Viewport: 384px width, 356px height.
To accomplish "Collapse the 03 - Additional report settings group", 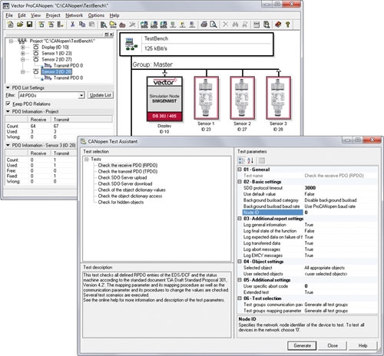I will pyautogui.click(x=240, y=219).
